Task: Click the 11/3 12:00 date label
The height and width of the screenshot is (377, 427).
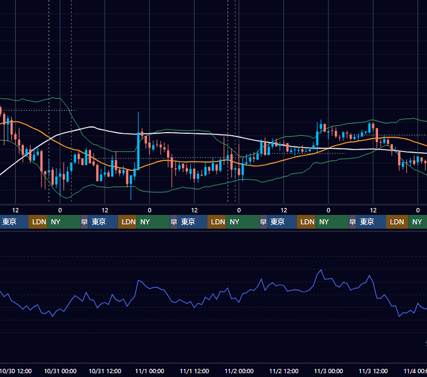Action: (x=373, y=371)
